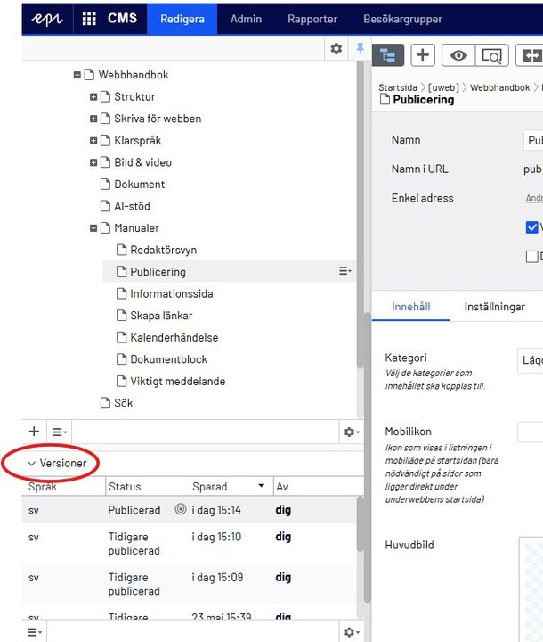Expand the Struktur tree node
This screenshot has height=642, width=543.
[93, 96]
